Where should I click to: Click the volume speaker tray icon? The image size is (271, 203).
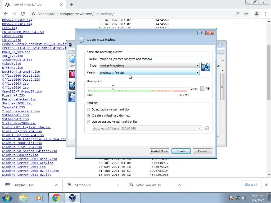[244, 198]
